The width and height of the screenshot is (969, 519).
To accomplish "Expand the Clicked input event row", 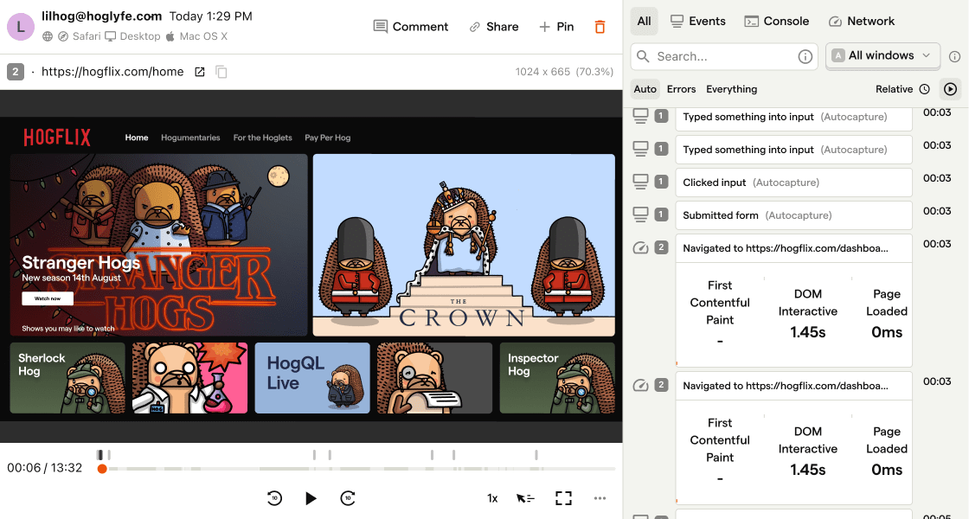I will pos(793,183).
